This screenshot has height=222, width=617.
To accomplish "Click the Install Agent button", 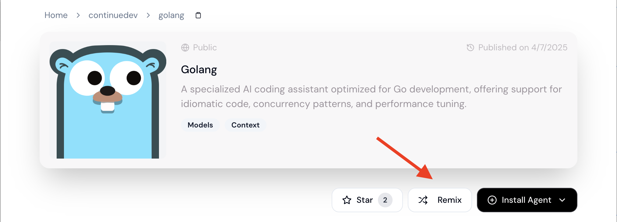I will coord(527,200).
